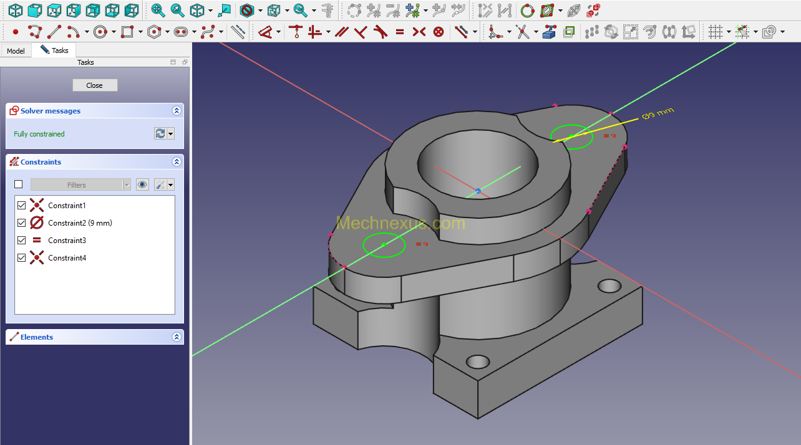Viewport: 801px width, 445px height.
Task: Switch to the Tasks tab
Action: (x=55, y=50)
